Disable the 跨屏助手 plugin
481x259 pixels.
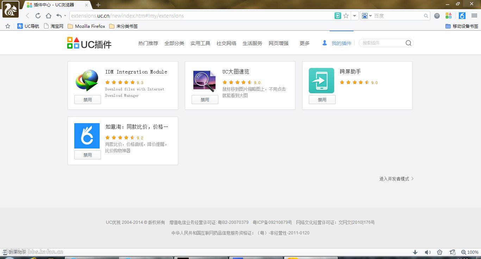(322, 100)
